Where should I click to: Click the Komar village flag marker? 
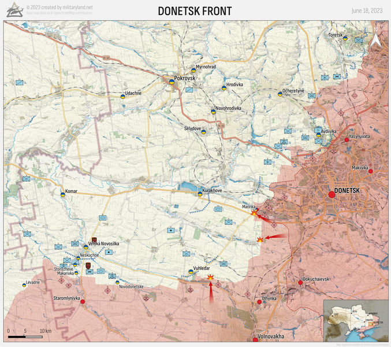point(63,195)
